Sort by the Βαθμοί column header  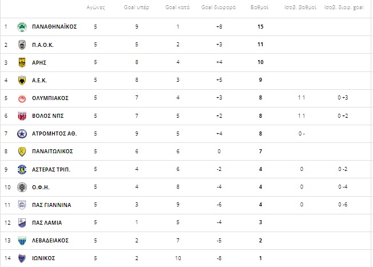coord(260,7)
